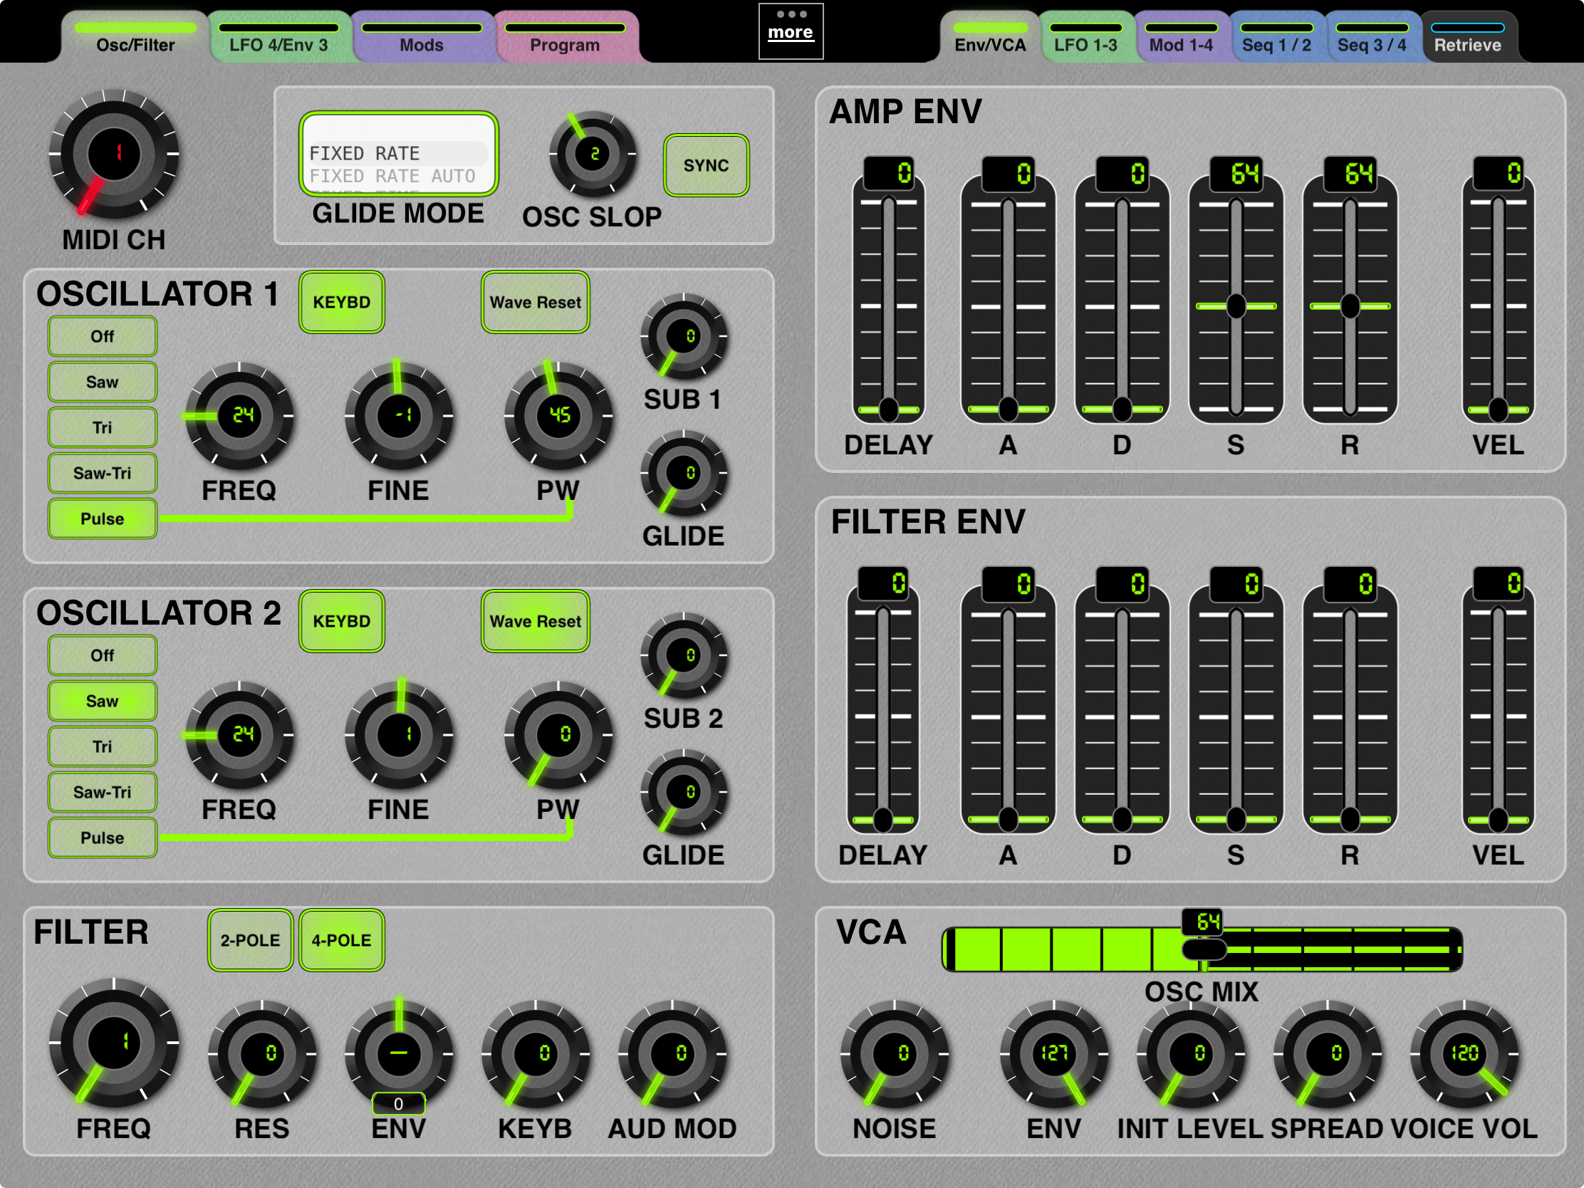Viewport: 1584px width, 1188px height.
Task: Open the Retrieve tab
Action: [x=1468, y=37]
